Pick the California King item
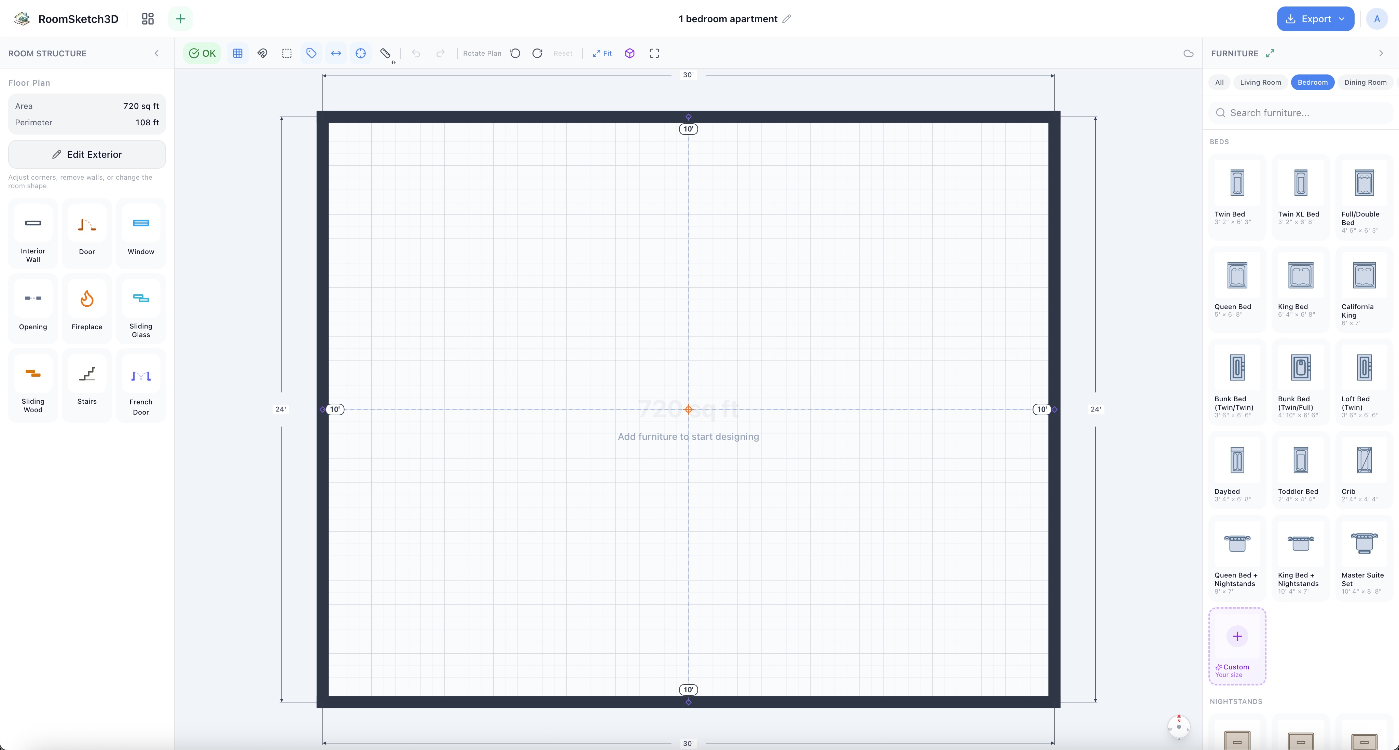 click(x=1364, y=289)
